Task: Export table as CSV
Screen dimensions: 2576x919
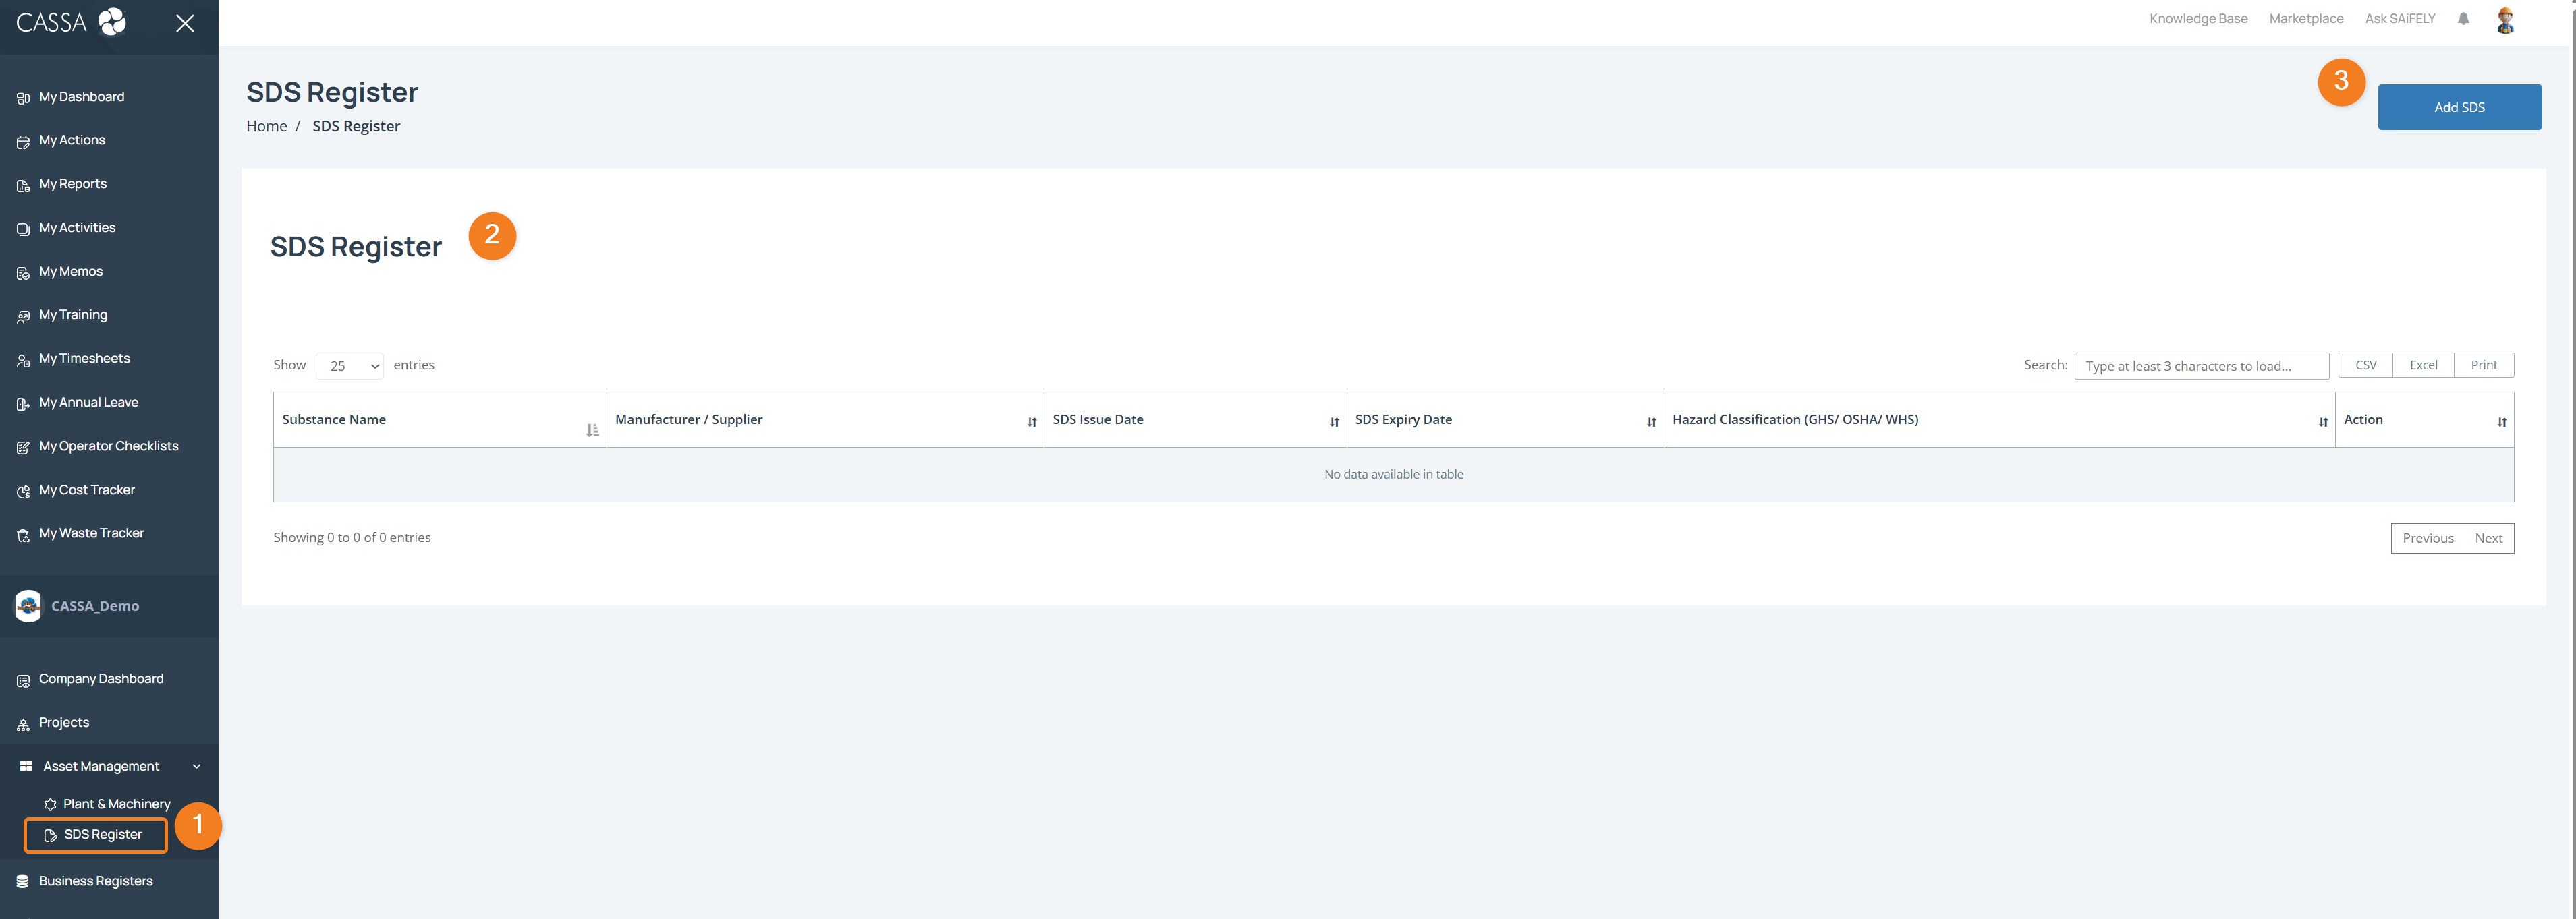Action: [x=2365, y=365]
